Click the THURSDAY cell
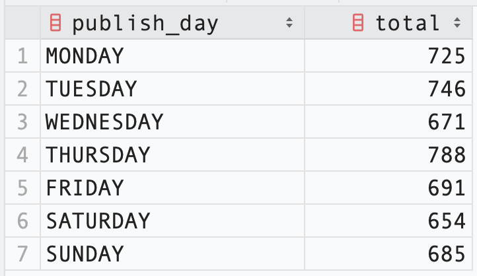 pyautogui.click(x=172, y=155)
